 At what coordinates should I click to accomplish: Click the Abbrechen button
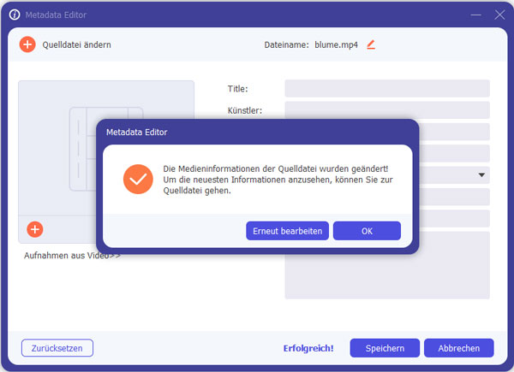(459, 348)
